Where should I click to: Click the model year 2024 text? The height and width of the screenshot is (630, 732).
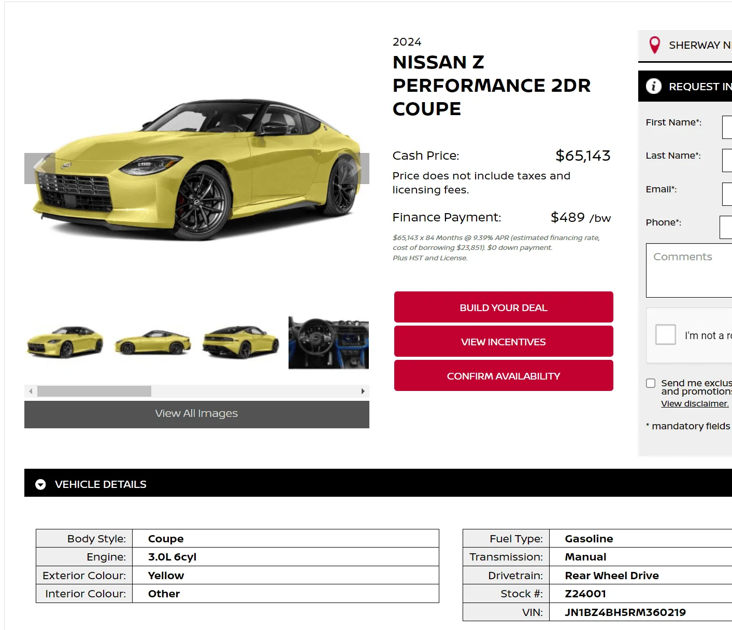point(407,42)
